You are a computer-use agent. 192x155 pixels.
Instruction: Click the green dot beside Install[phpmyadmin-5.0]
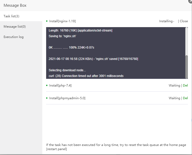[x=47, y=98]
